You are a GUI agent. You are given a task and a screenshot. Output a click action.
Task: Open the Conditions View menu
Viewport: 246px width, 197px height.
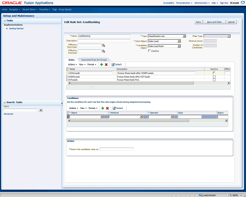83,108
